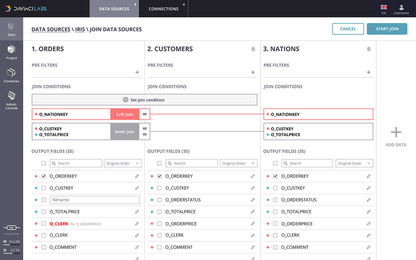416x260 pixels.
Task: Click the Cancel button
Action: point(348,29)
